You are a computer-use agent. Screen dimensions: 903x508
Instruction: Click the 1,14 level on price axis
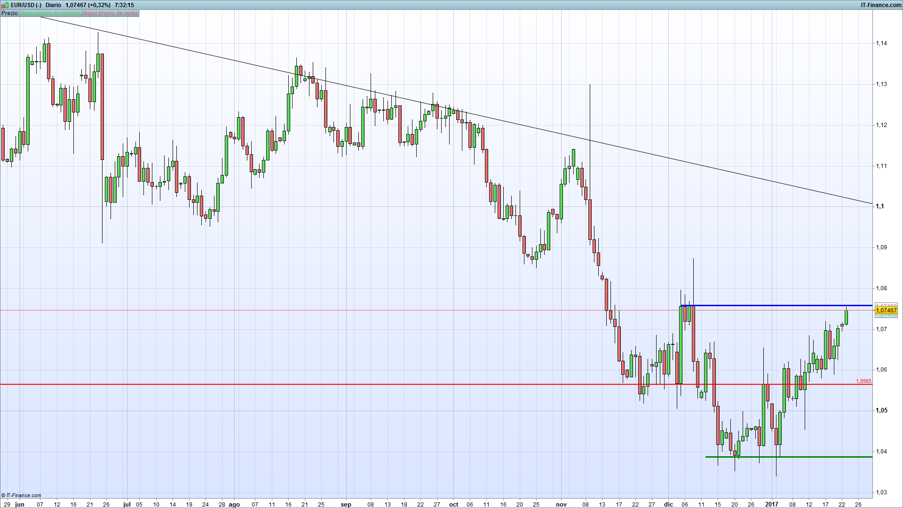(x=881, y=43)
